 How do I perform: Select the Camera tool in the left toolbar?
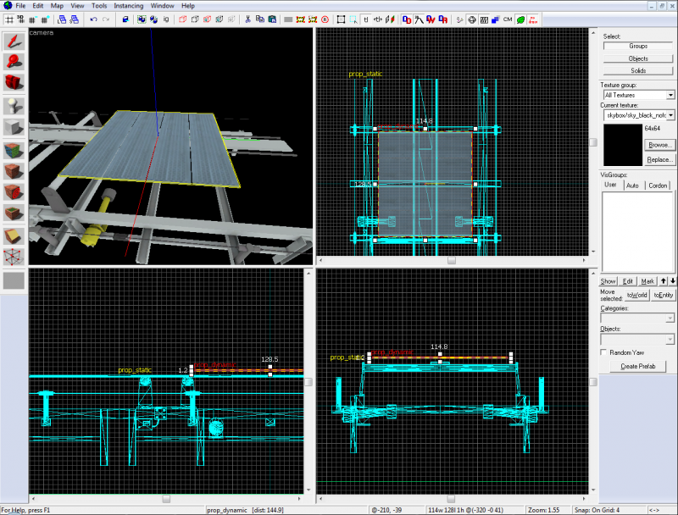coord(12,81)
